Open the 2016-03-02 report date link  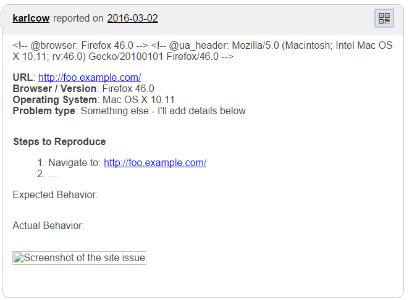[x=132, y=19]
